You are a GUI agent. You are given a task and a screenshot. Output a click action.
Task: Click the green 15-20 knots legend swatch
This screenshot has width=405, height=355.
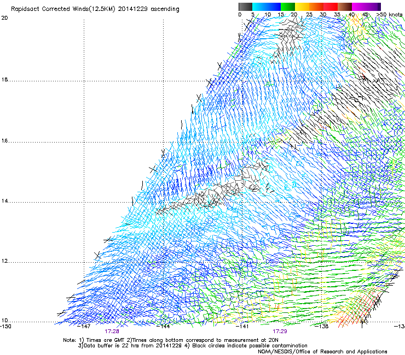pyautogui.click(x=288, y=7)
